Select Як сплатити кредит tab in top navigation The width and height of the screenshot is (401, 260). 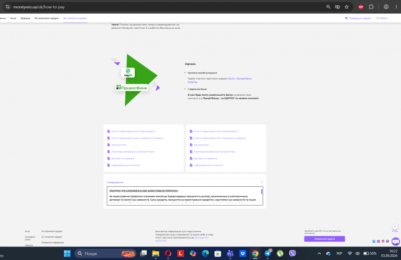pyautogui.click(x=75, y=18)
